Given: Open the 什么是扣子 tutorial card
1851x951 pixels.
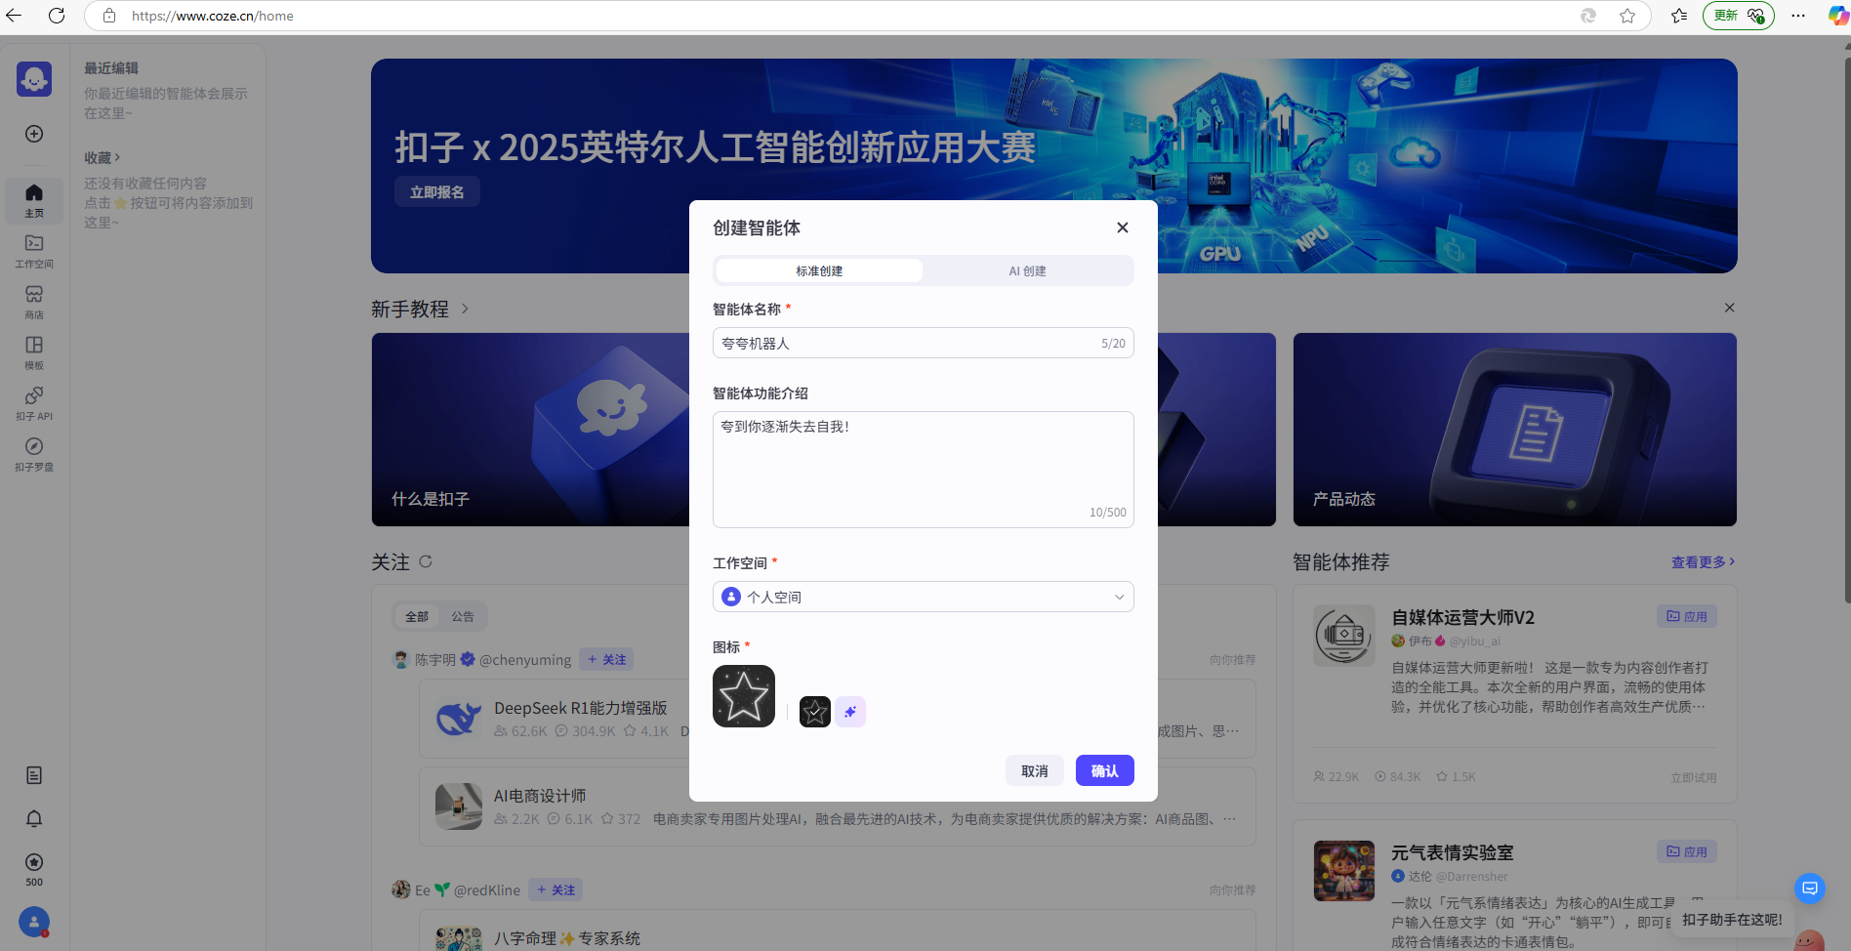Looking at the screenshot, I should pyautogui.click(x=531, y=430).
